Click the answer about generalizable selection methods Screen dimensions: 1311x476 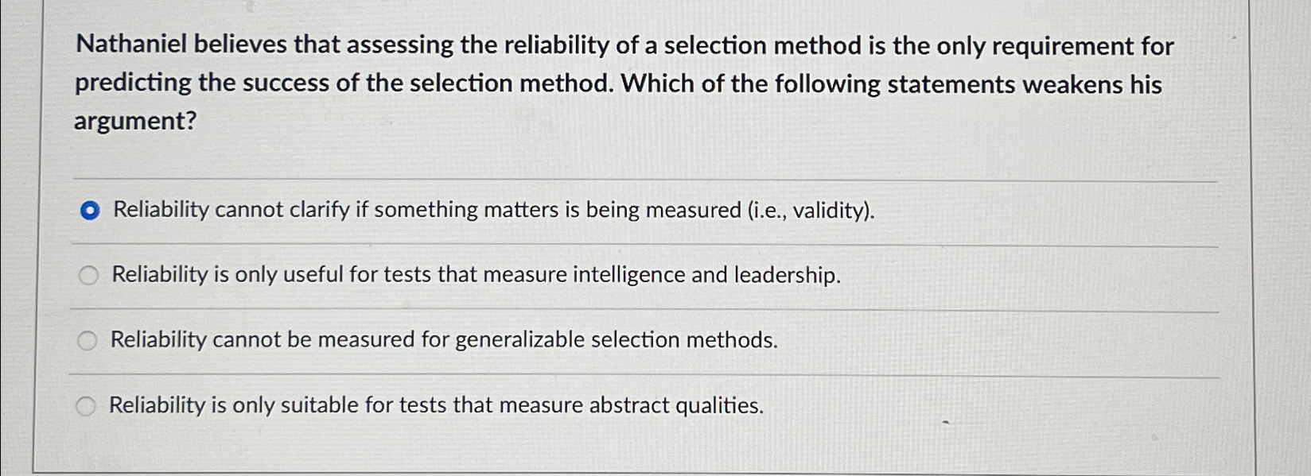point(445,340)
